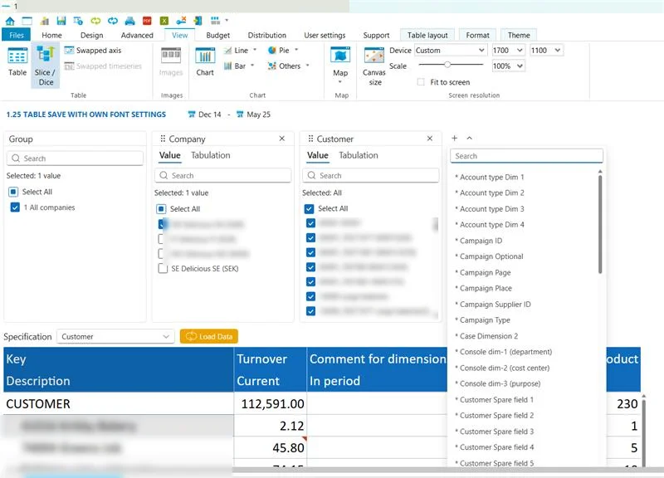Toggle Select All in the Company panel
Viewport: 664px width, 478px height.
[x=161, y=209]
